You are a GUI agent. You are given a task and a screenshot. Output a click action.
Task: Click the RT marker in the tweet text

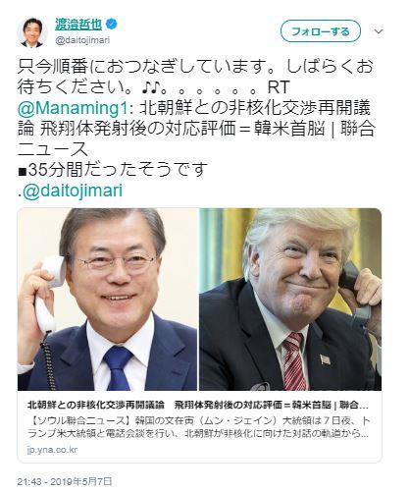[x=279, y=87]
